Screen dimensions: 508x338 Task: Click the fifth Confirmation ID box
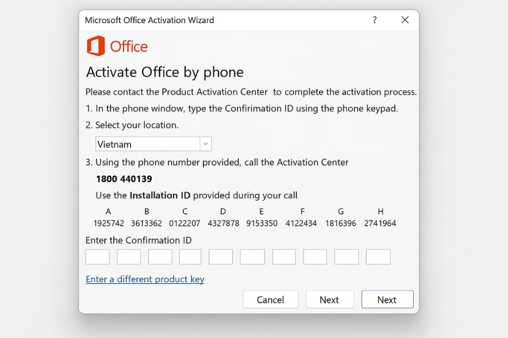pos(221,257)
